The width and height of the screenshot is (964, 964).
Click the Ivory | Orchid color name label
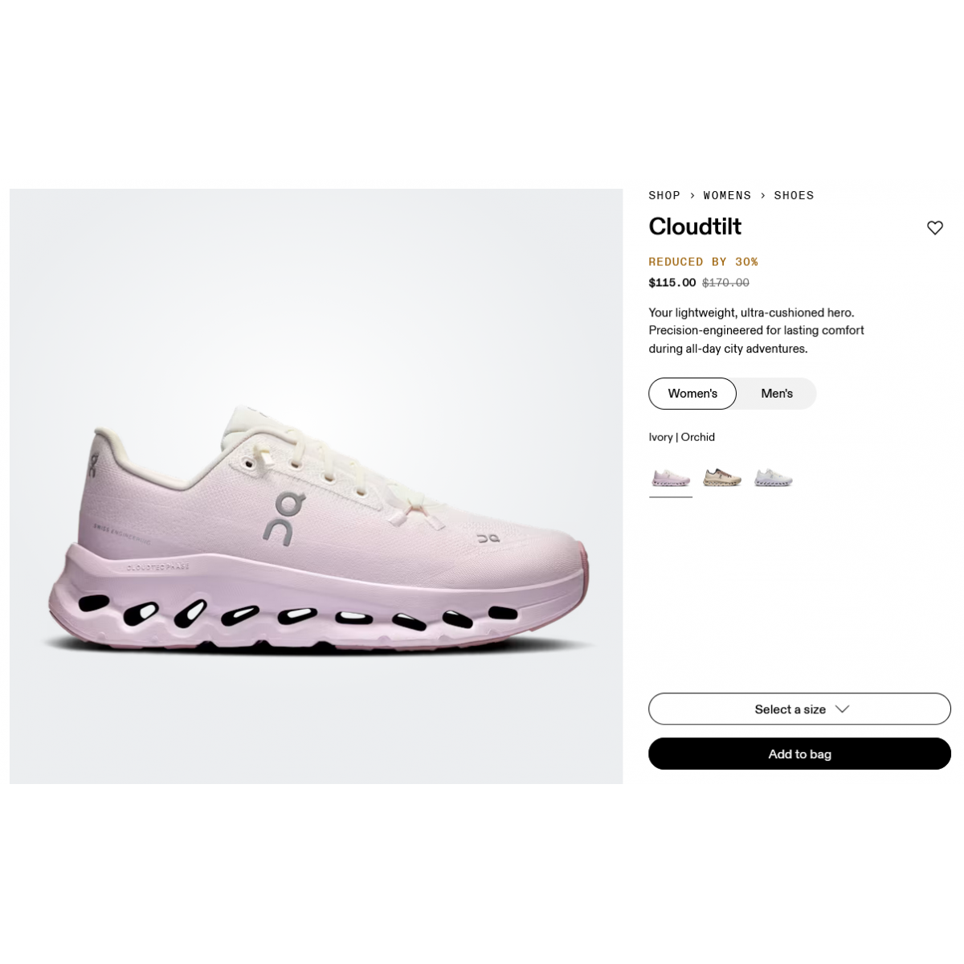pyautogui.click(x=681, y=437)
